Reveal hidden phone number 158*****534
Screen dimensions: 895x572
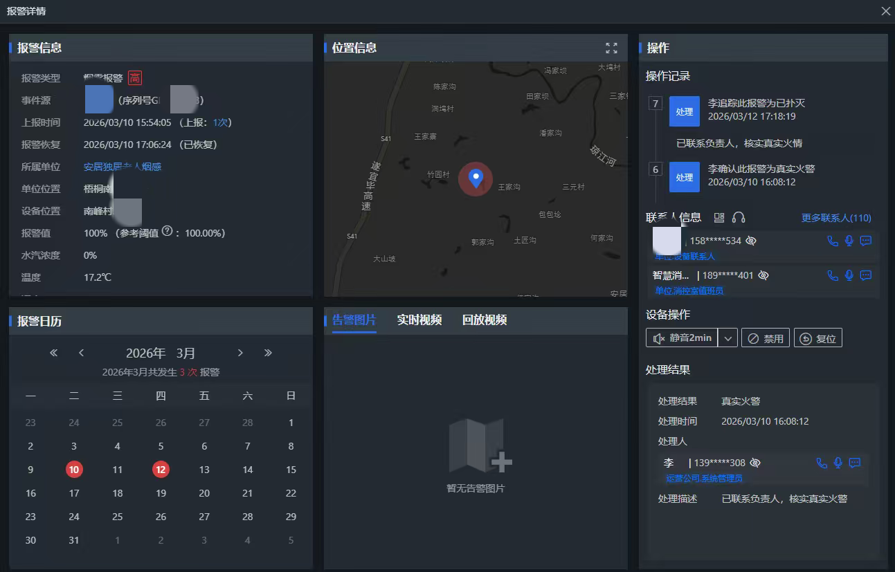(x=751, y=241)
